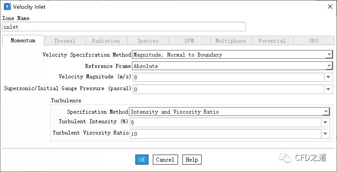Confirm settings with the OK button
This screenshot has width=337, height=172.
(142, 159)
